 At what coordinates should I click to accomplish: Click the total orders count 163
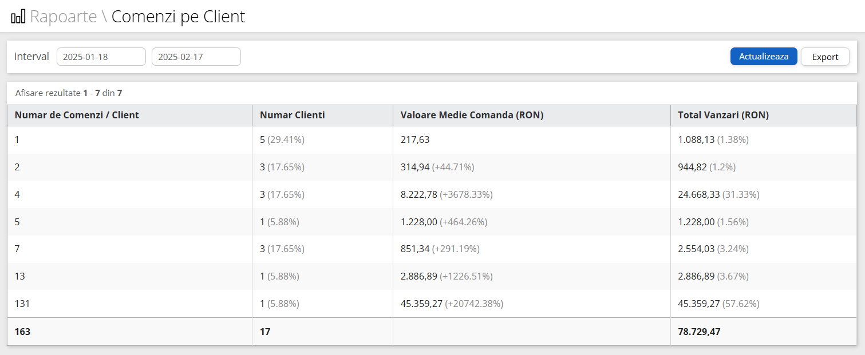[22, 332]
